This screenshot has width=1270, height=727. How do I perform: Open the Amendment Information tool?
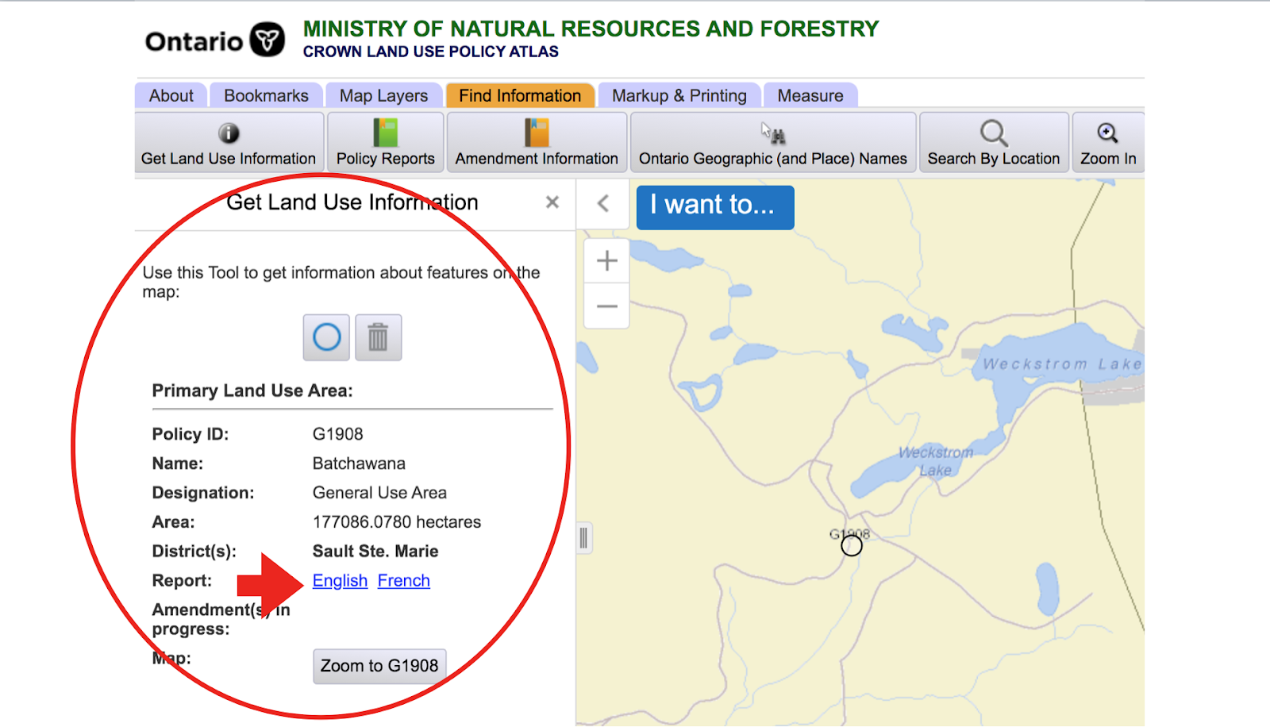coord(537,142)
